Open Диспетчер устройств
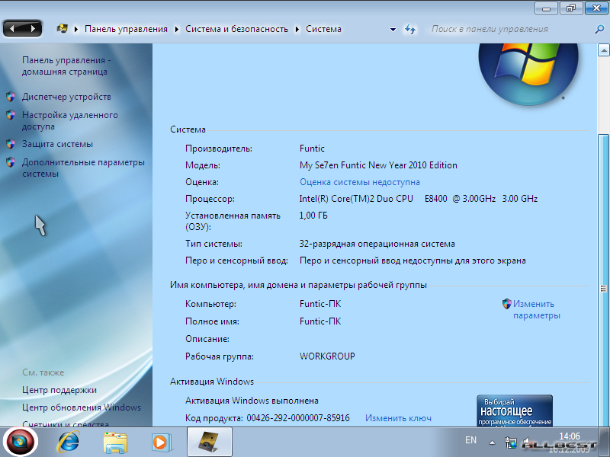Image resolution: width=610 pixels, height=457 pixels. pos(66,97)
